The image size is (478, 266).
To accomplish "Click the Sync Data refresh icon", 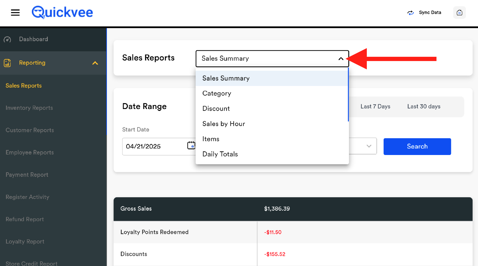I will (410, 13).
